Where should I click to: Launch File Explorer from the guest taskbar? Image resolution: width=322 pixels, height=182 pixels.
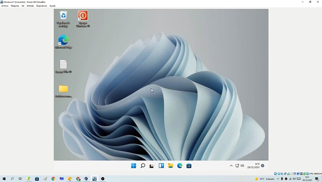170,166
